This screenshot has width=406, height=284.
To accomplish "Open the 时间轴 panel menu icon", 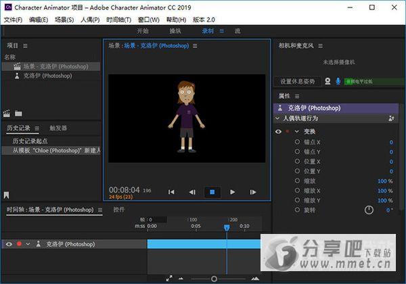I will (x=100, y=210).
